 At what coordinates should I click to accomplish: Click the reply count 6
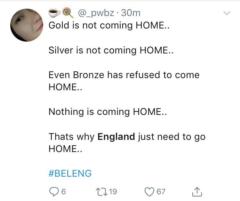click(x=63, y=191)
